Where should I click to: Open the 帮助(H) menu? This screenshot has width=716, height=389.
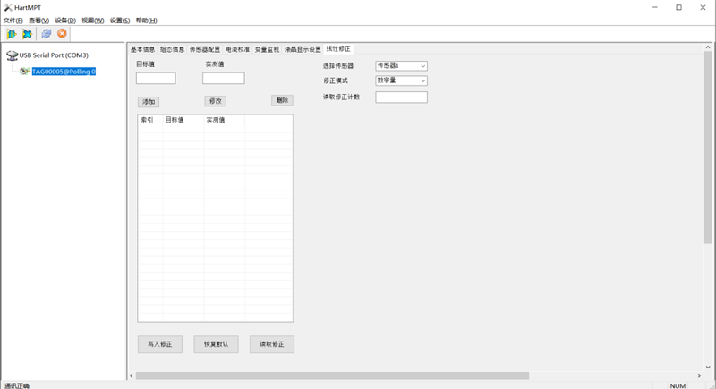(146, 21)
